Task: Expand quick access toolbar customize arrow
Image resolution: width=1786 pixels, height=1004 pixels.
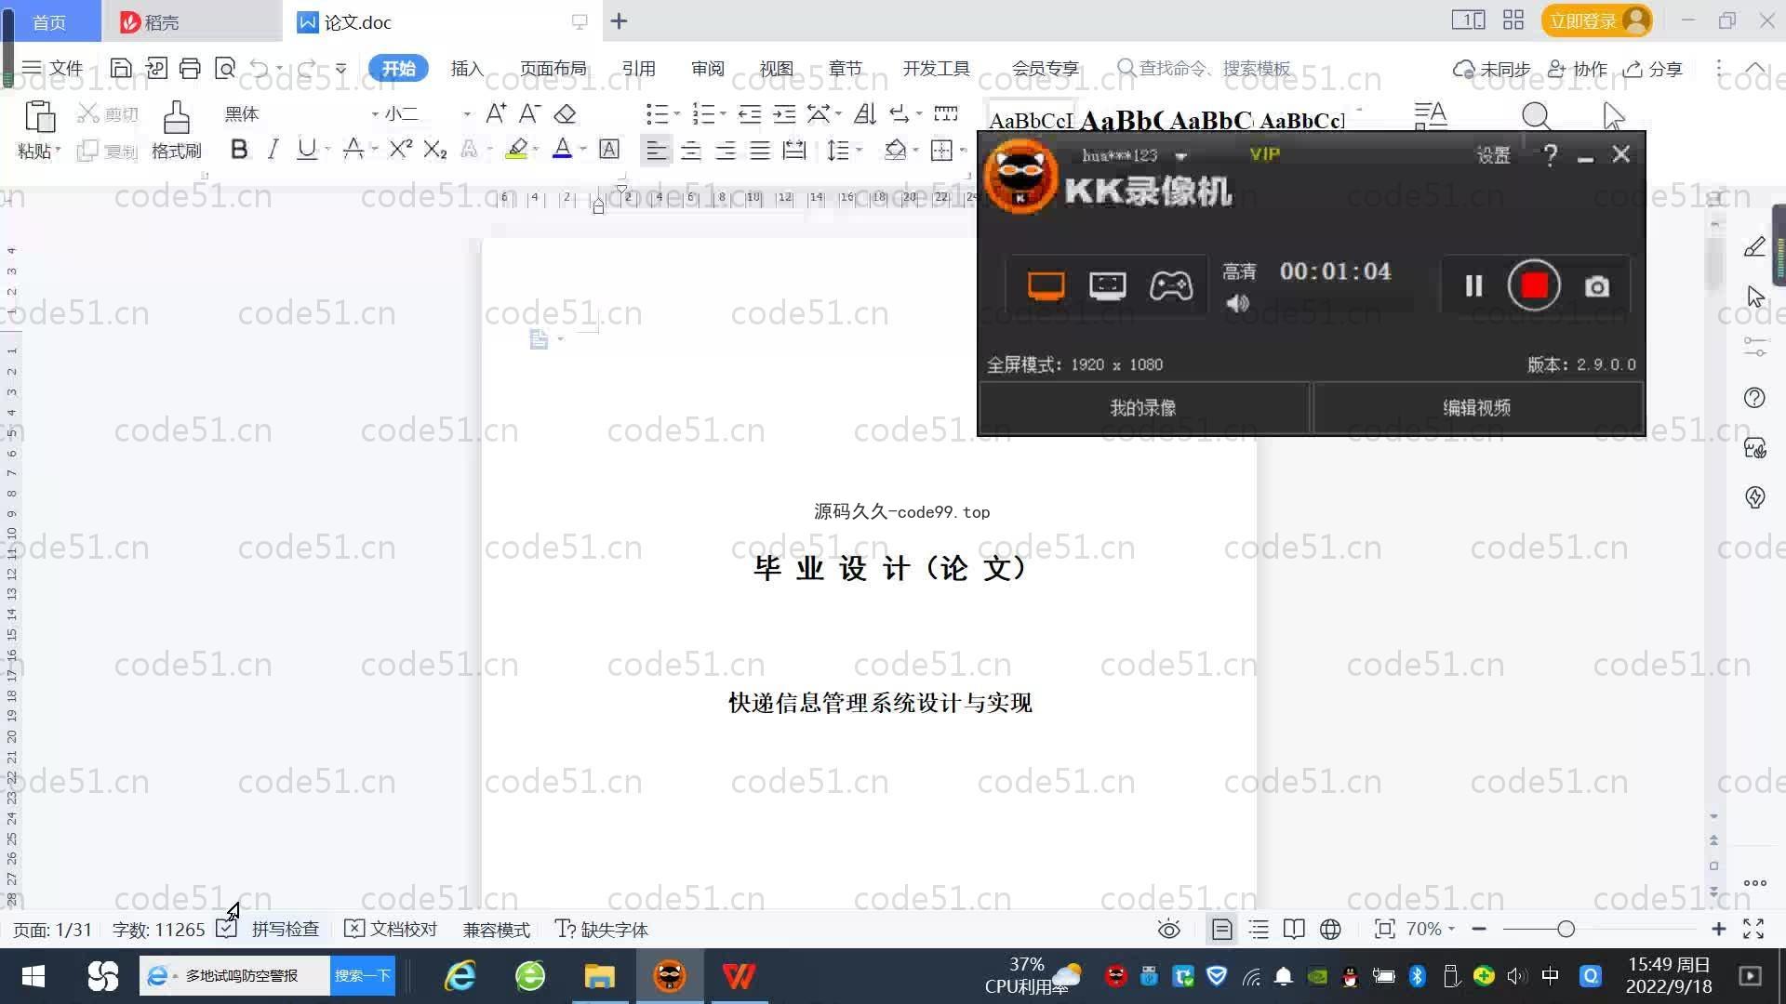Action: pyautogui.click(x=340, y=68)
